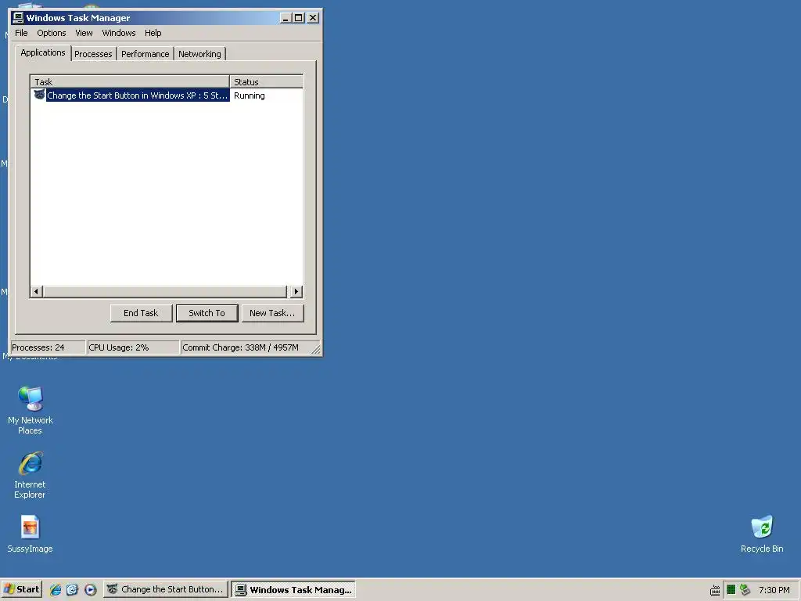Switch to the Processes tab

click(x=93, y=54)
